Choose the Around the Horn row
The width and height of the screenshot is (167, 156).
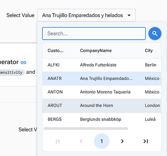point(102,106)
